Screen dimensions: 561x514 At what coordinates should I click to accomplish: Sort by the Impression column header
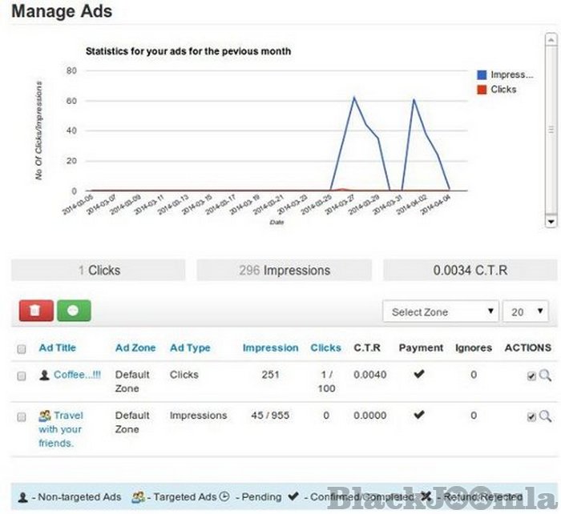270,348
